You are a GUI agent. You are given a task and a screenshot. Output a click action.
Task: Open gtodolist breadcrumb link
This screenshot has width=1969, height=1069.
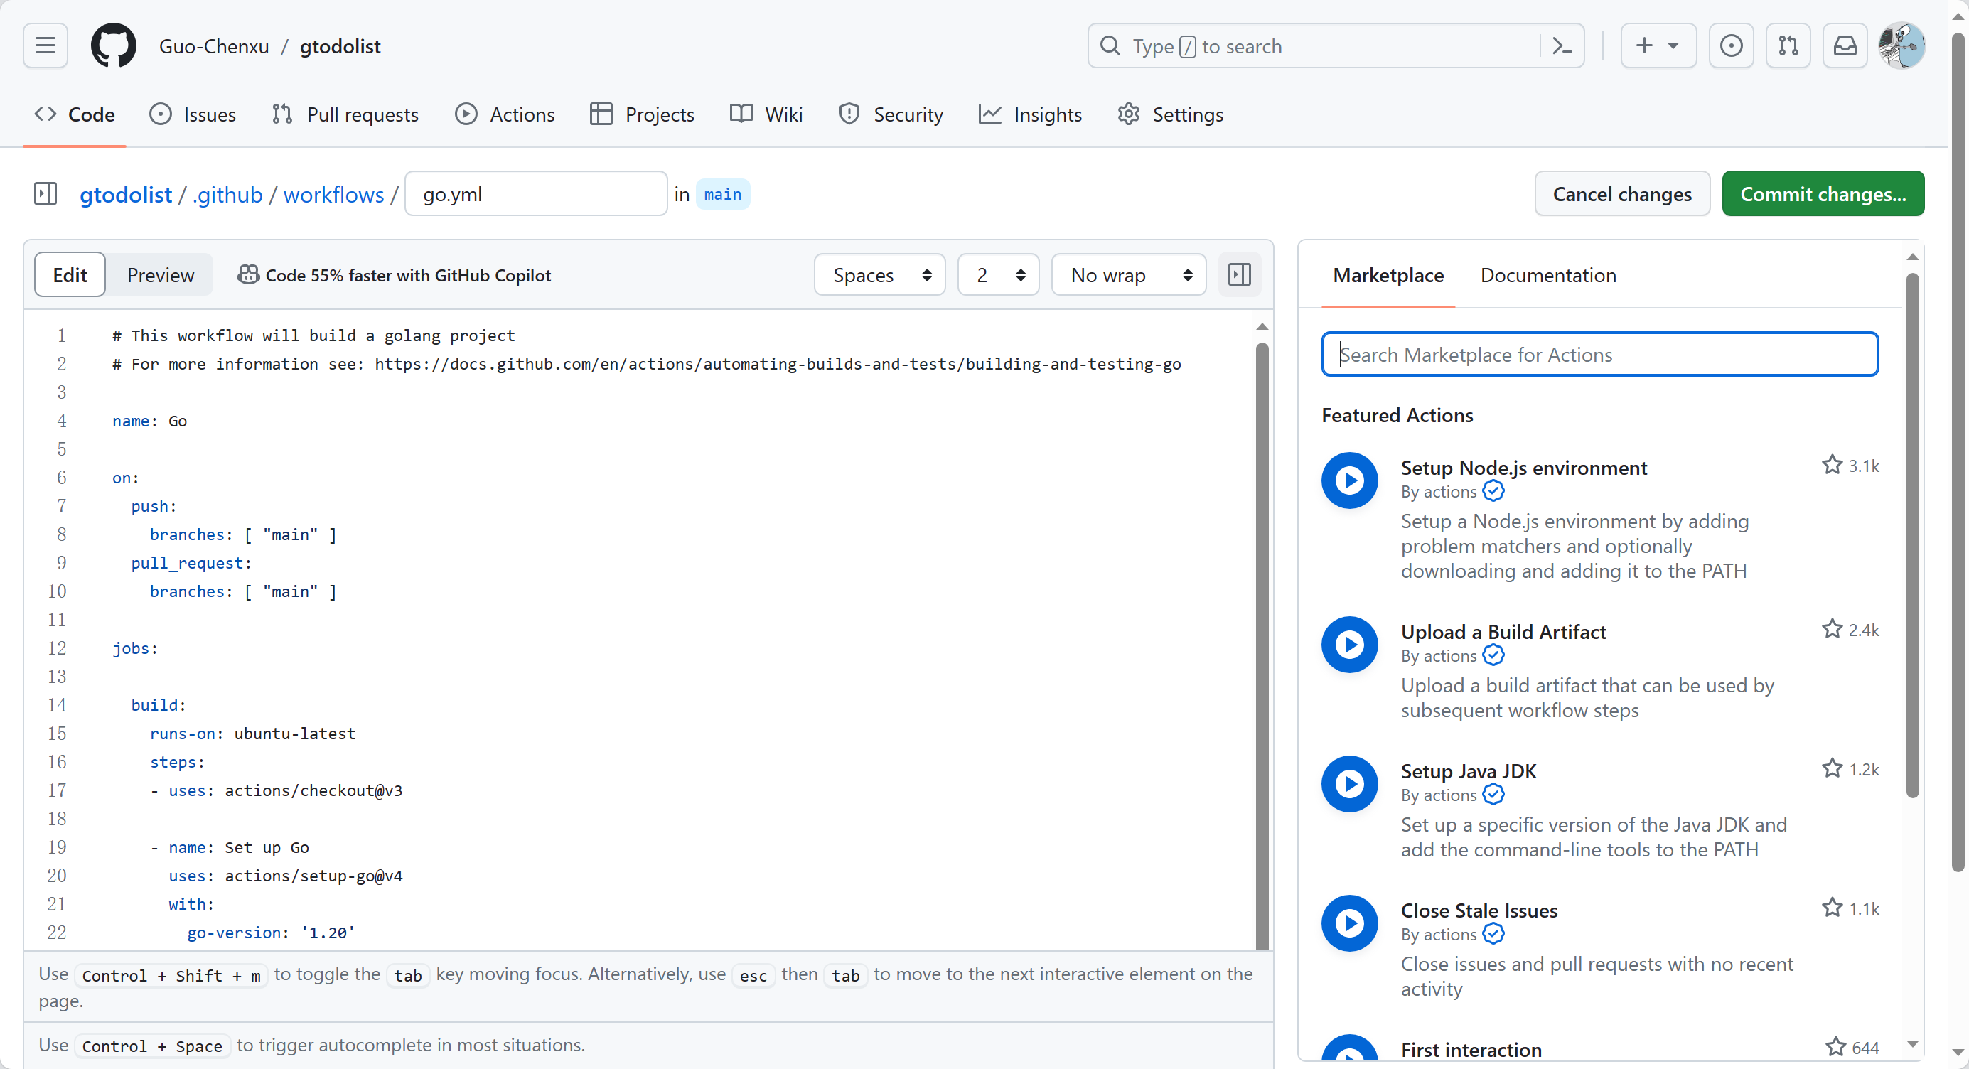click(126, 194)
